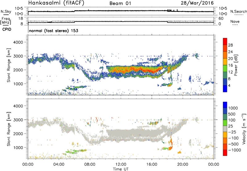Pick the red segment of Power colorbar
This screenshot has height=171, width=247.
coord(225,41)
